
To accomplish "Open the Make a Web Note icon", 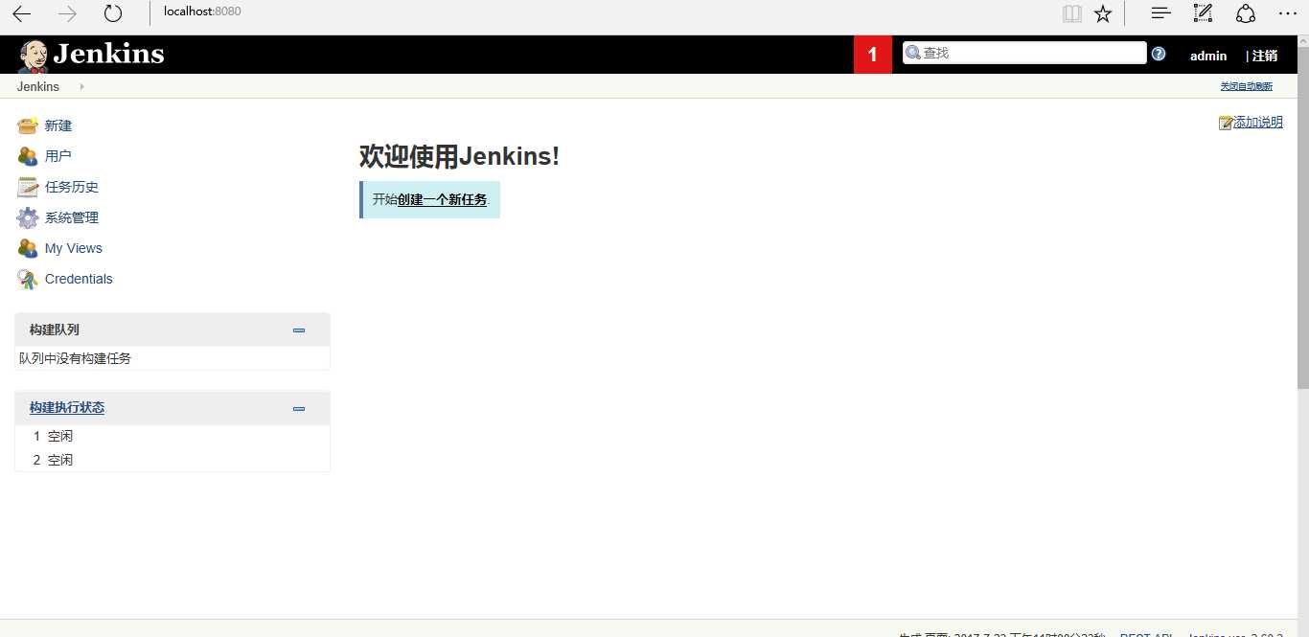I will click(x=1203, y=13).
